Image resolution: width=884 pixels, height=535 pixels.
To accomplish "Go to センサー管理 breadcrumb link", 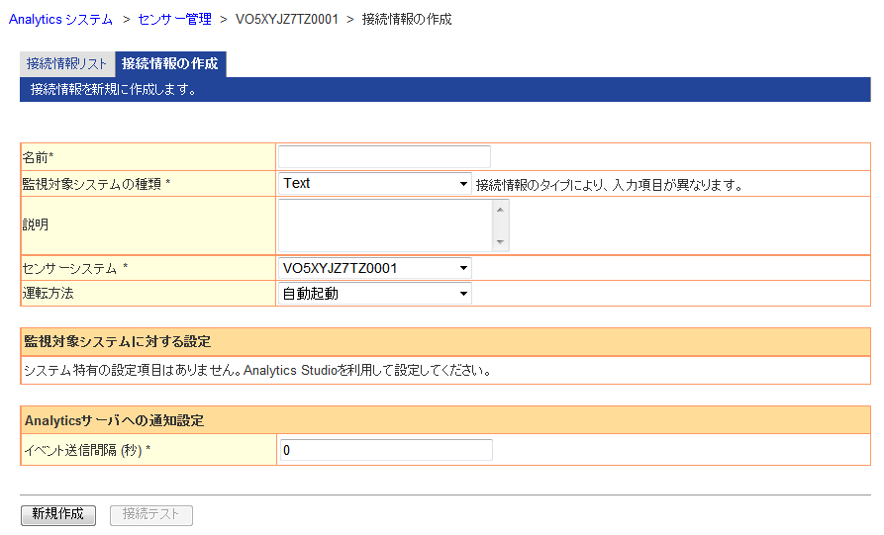I will tap(175, 19).
